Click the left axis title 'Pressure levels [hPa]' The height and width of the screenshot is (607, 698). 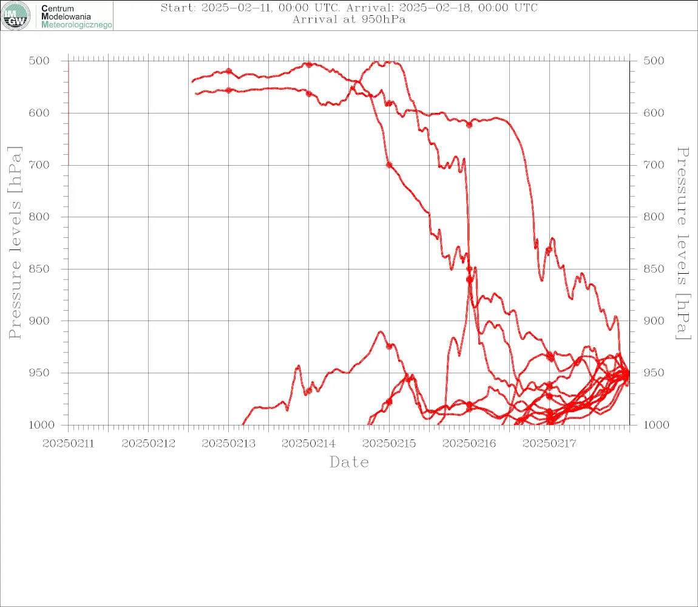tap(15, 243)
